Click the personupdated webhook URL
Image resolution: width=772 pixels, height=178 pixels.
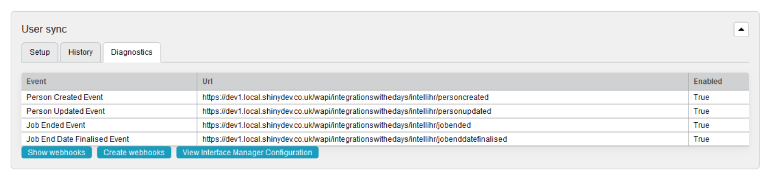coord(346,111)
